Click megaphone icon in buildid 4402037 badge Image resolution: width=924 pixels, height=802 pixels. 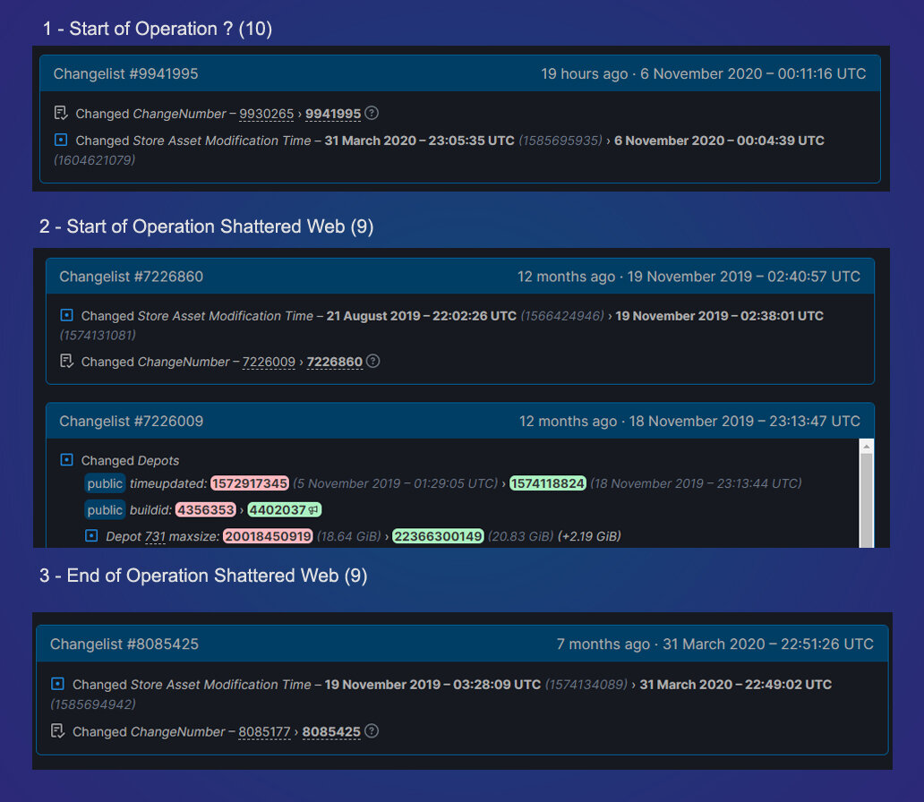[x=313, y=510]
